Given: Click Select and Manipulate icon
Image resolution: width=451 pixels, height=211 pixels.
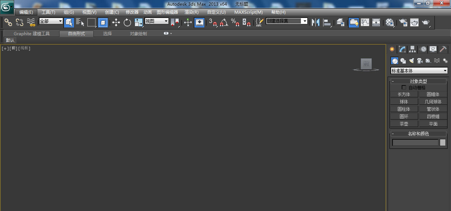Looking at the screenshot, I should click(188, 23).
